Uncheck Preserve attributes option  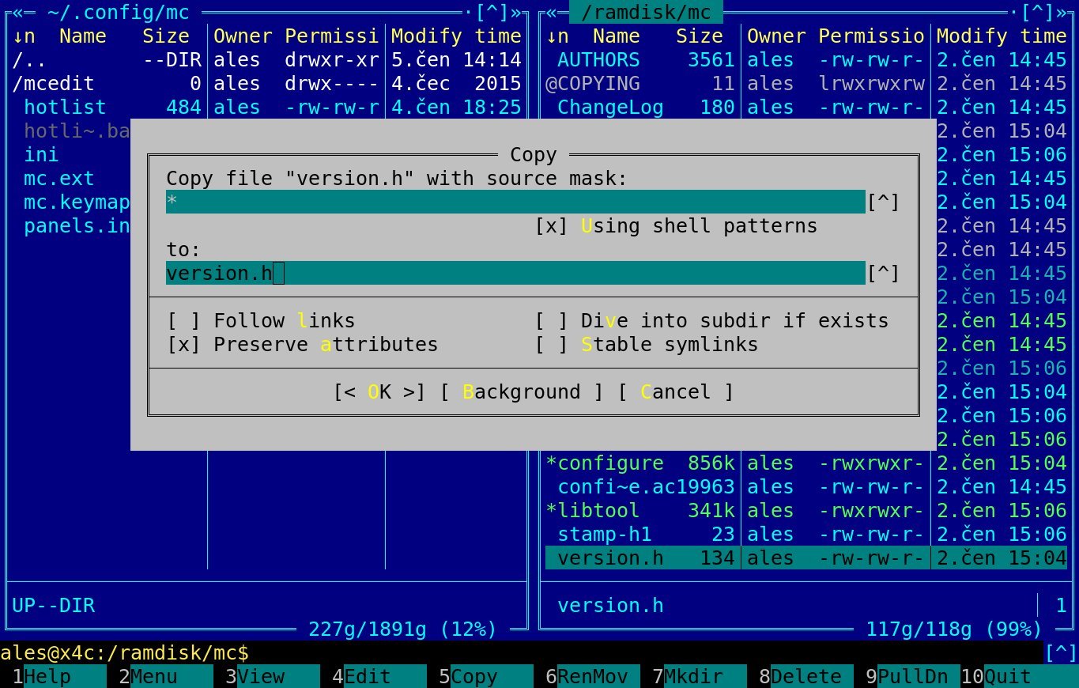[x=183, y=345]
